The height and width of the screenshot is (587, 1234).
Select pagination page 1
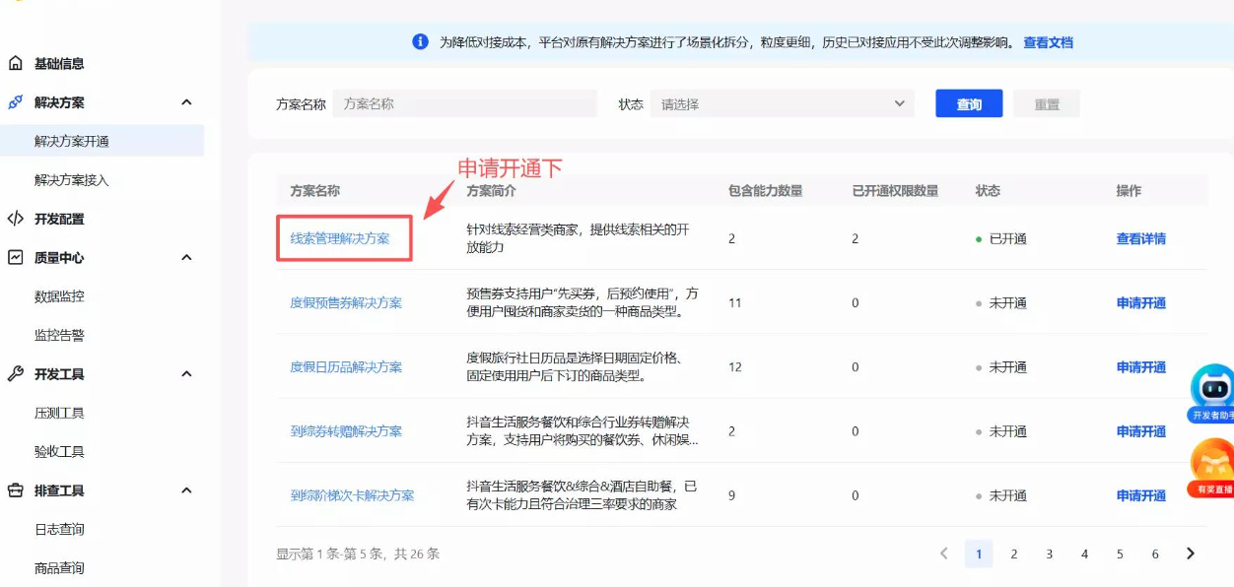pyautogui.click(x=979, y=554)
